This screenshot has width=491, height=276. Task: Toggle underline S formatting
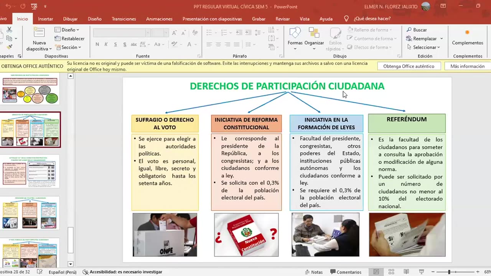[115, 44]
